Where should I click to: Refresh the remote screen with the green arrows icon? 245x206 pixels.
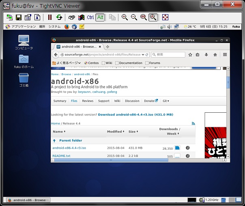pos(59,17)
